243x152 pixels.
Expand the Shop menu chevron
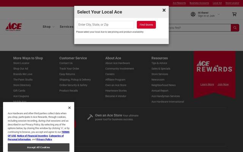point(54,27)
